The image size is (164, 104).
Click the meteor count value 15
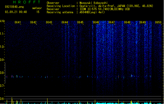38,12
